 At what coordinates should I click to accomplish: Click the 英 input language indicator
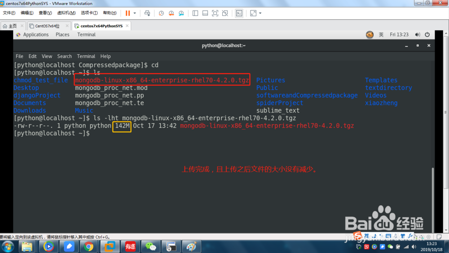tap(381, 35)
